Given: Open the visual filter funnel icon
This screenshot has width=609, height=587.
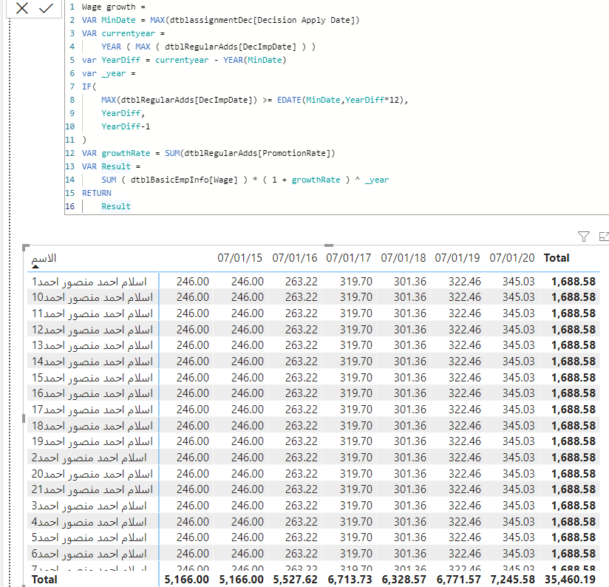Looking at the screenshot, I should pyautogui.click(x=583, y=236).
